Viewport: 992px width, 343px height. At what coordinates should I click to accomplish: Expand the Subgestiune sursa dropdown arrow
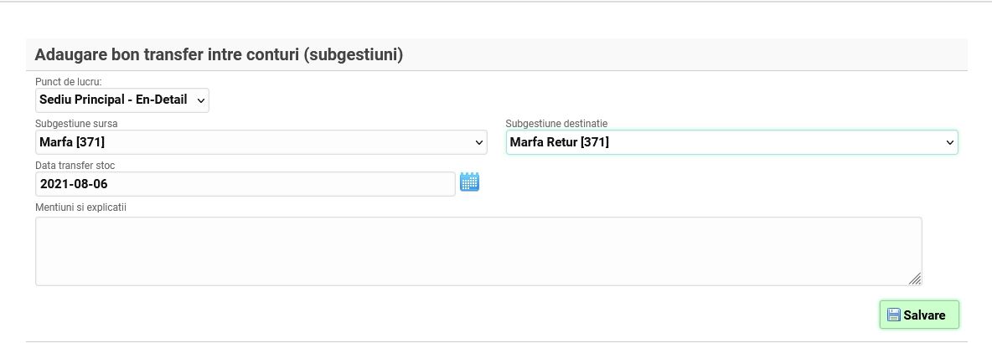(x=479, y=143)
